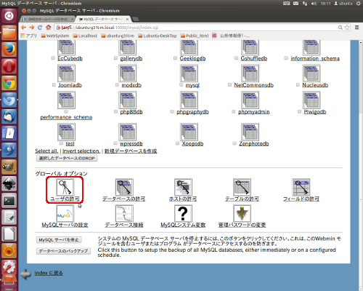Open the ユーザの許可 user permissions icon
363x291 pixels.
click(x=65, y=187)
